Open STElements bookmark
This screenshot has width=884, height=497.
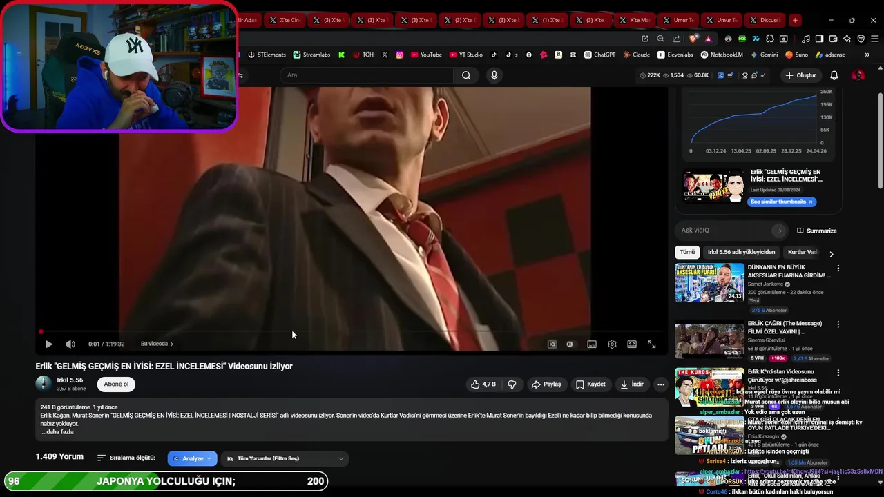[267, 55]
